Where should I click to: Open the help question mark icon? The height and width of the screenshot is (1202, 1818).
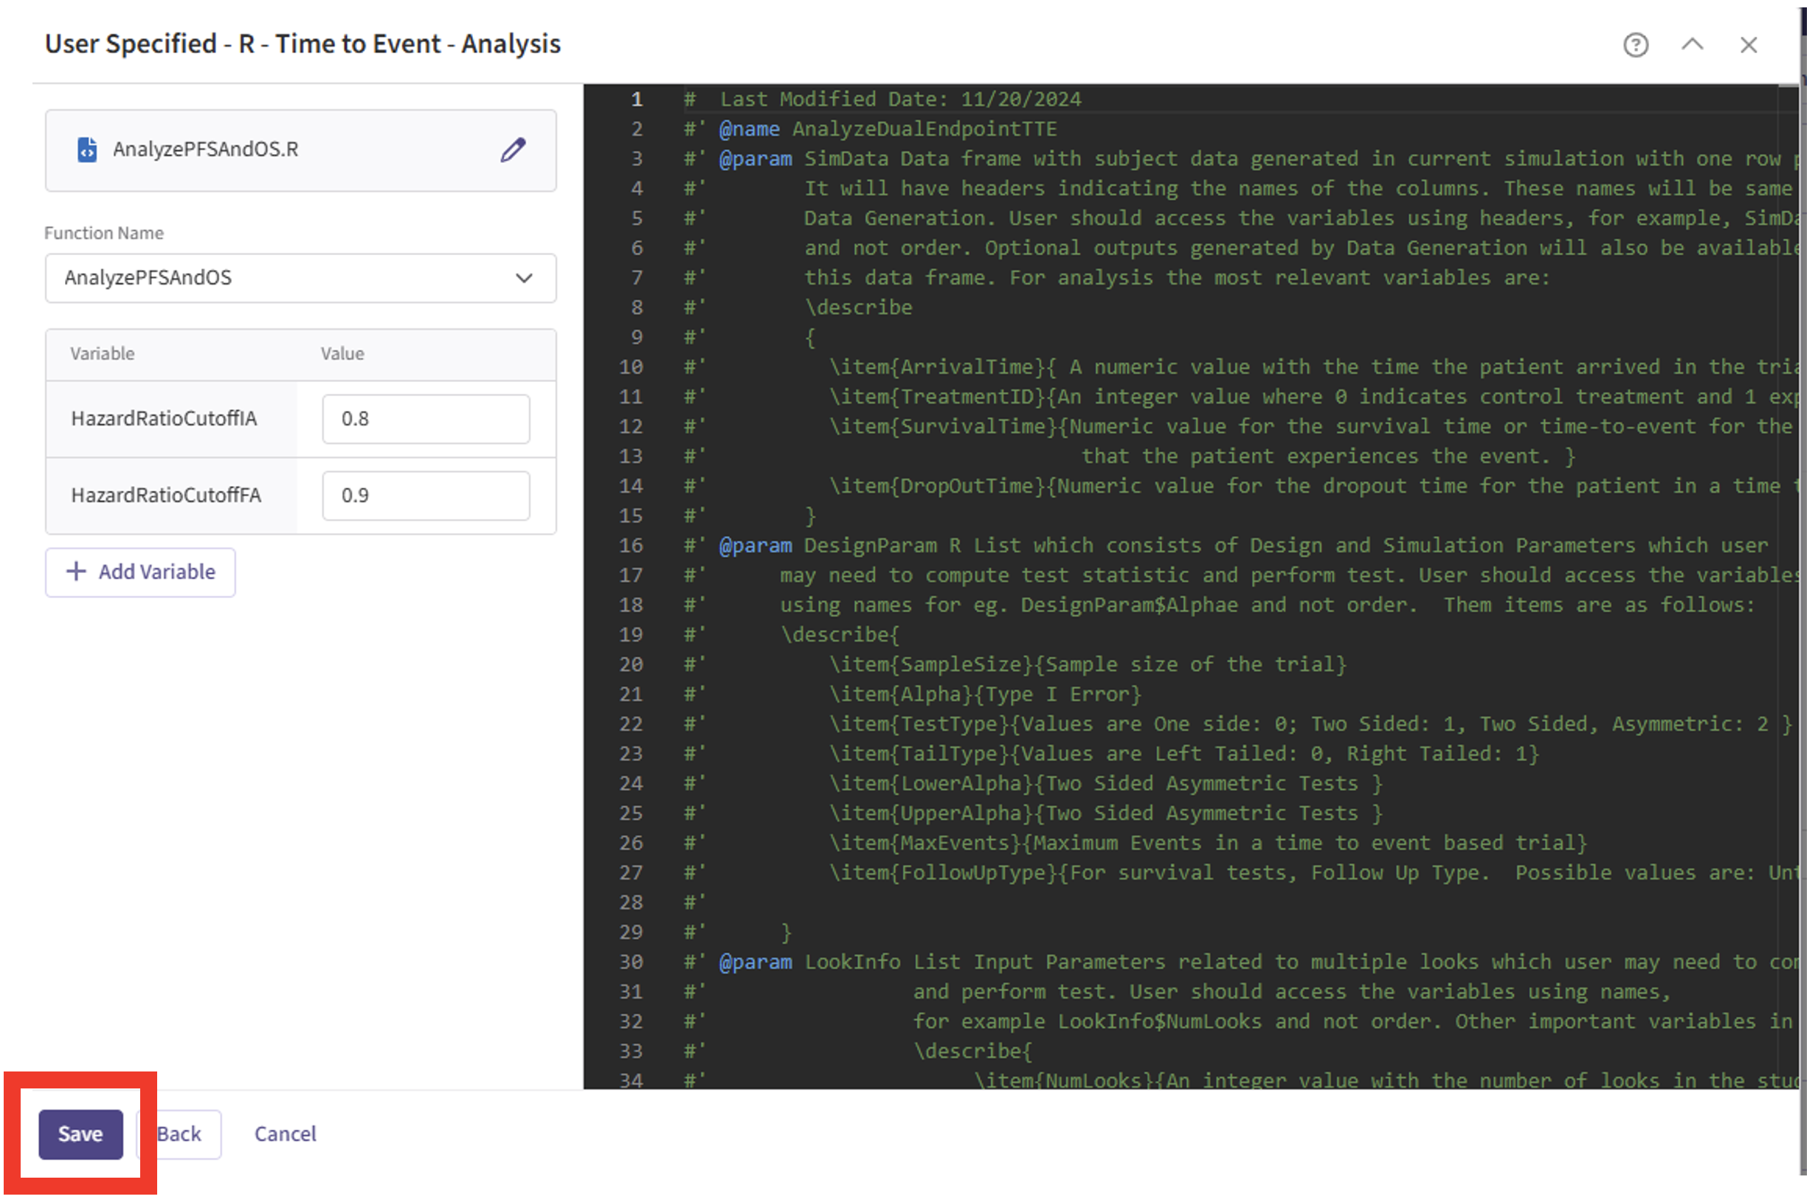tap(1636, 45)
